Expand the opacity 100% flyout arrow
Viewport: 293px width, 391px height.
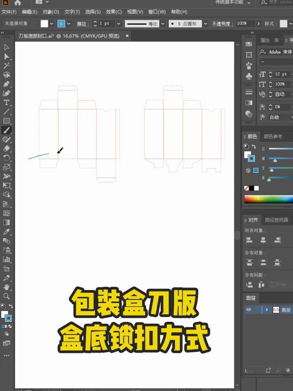pos(258,24)
